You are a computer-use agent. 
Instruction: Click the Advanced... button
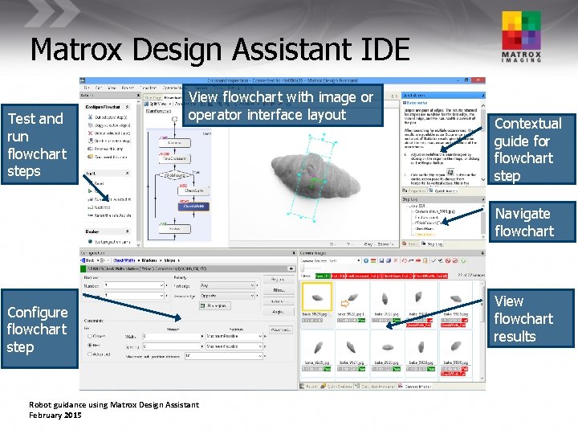click(x=281, y=330)
